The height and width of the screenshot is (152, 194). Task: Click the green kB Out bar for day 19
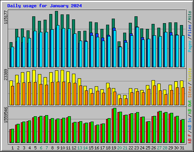click(x=115, y=125)
